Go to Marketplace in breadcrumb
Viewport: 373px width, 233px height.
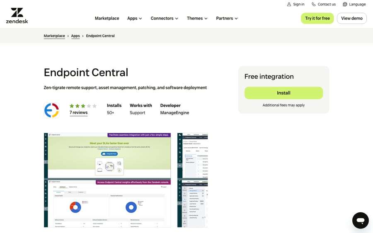coord(54,36)
